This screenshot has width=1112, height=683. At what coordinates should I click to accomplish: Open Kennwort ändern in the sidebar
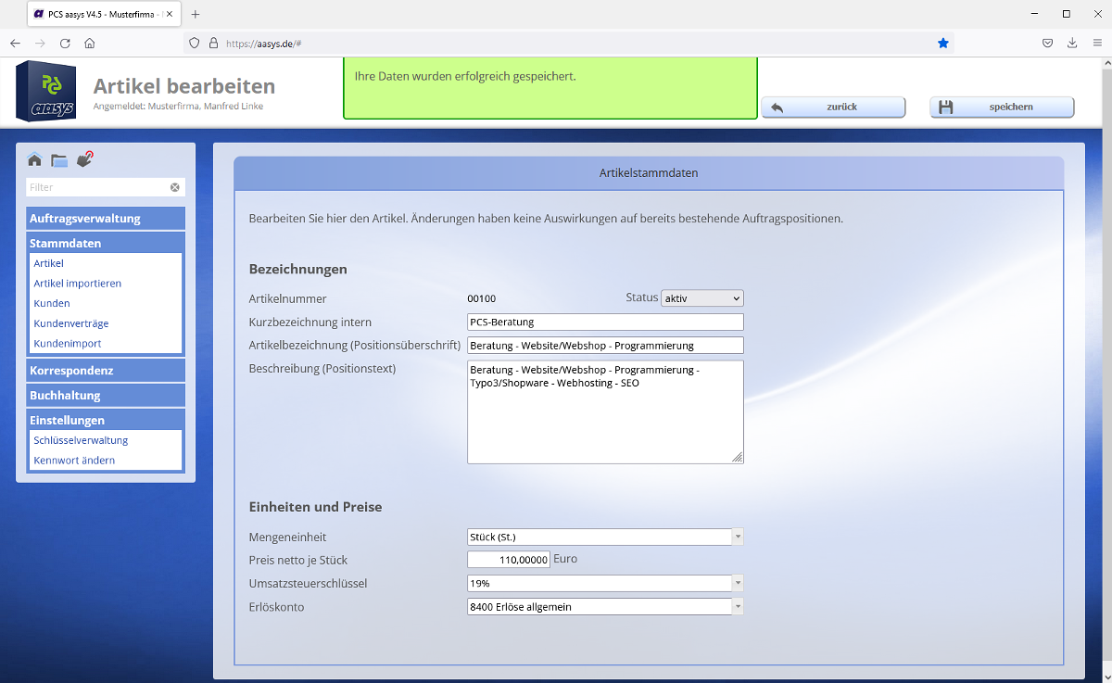(74, 461)
